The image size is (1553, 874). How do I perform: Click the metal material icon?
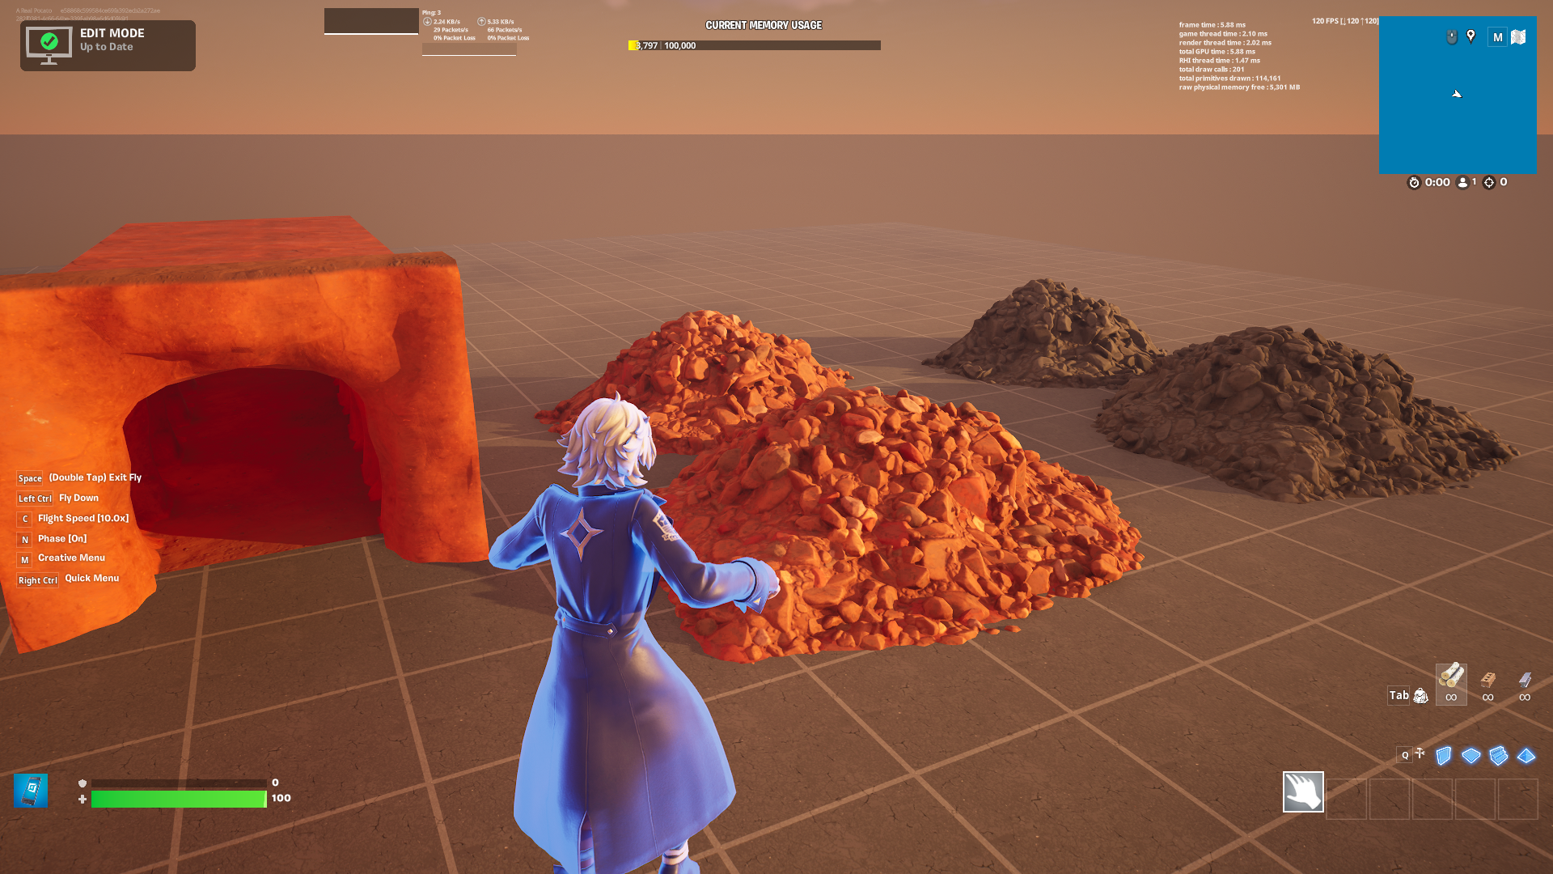tap(1525, 681)
